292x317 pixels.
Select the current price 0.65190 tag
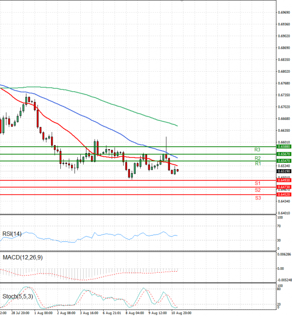284,172
